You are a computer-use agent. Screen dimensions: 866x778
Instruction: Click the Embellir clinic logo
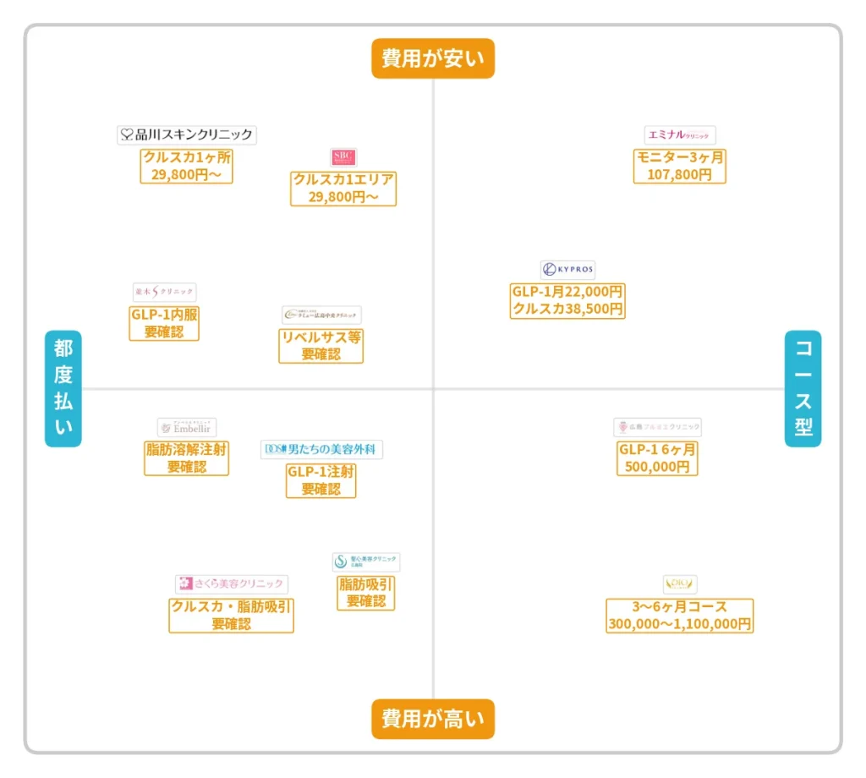[x=187, y=428]
